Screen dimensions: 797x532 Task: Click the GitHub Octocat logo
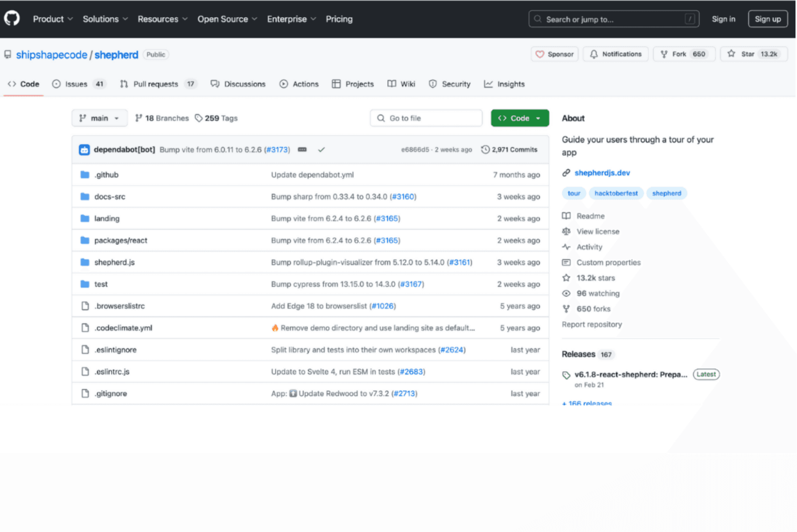pos(12,18)
